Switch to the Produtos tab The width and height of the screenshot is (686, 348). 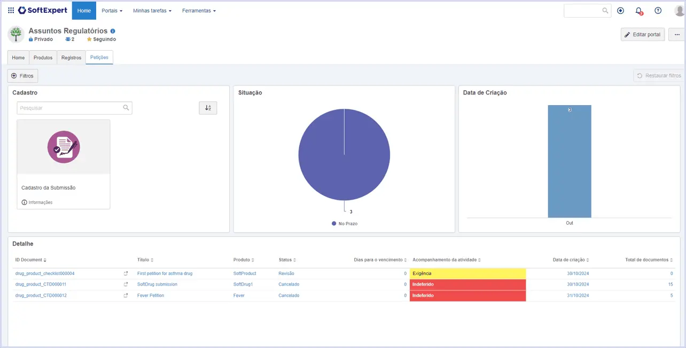(43, 58)
